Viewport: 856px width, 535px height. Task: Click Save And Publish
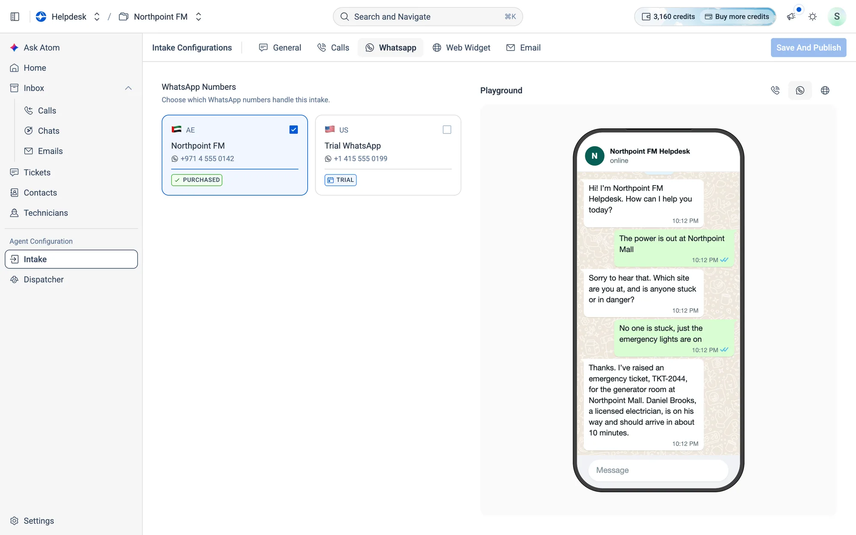tap(808, 48)
